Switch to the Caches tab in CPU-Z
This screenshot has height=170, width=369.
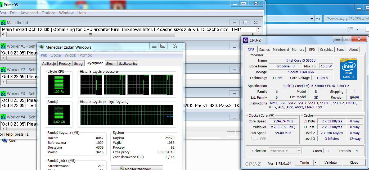(x=264, y=49)
